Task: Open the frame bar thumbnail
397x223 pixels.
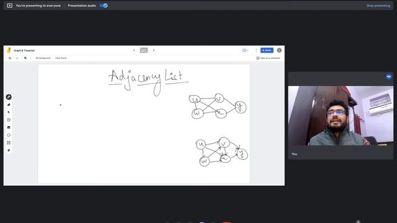Action: 144,50
